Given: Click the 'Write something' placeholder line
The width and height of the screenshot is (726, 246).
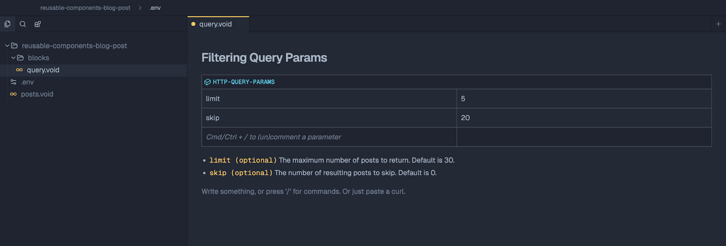Looking at the screenshot, I should click(x=303, y=192).
